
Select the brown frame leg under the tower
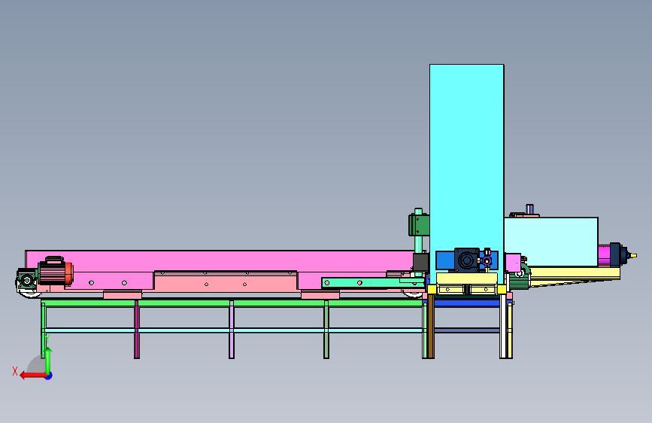431,326
